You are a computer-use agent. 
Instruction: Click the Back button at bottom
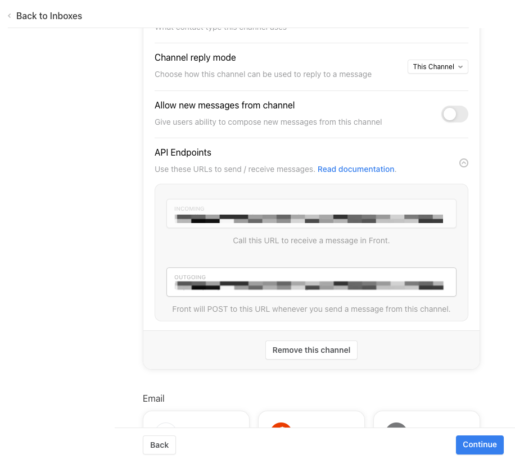click(x=159, y=445)
